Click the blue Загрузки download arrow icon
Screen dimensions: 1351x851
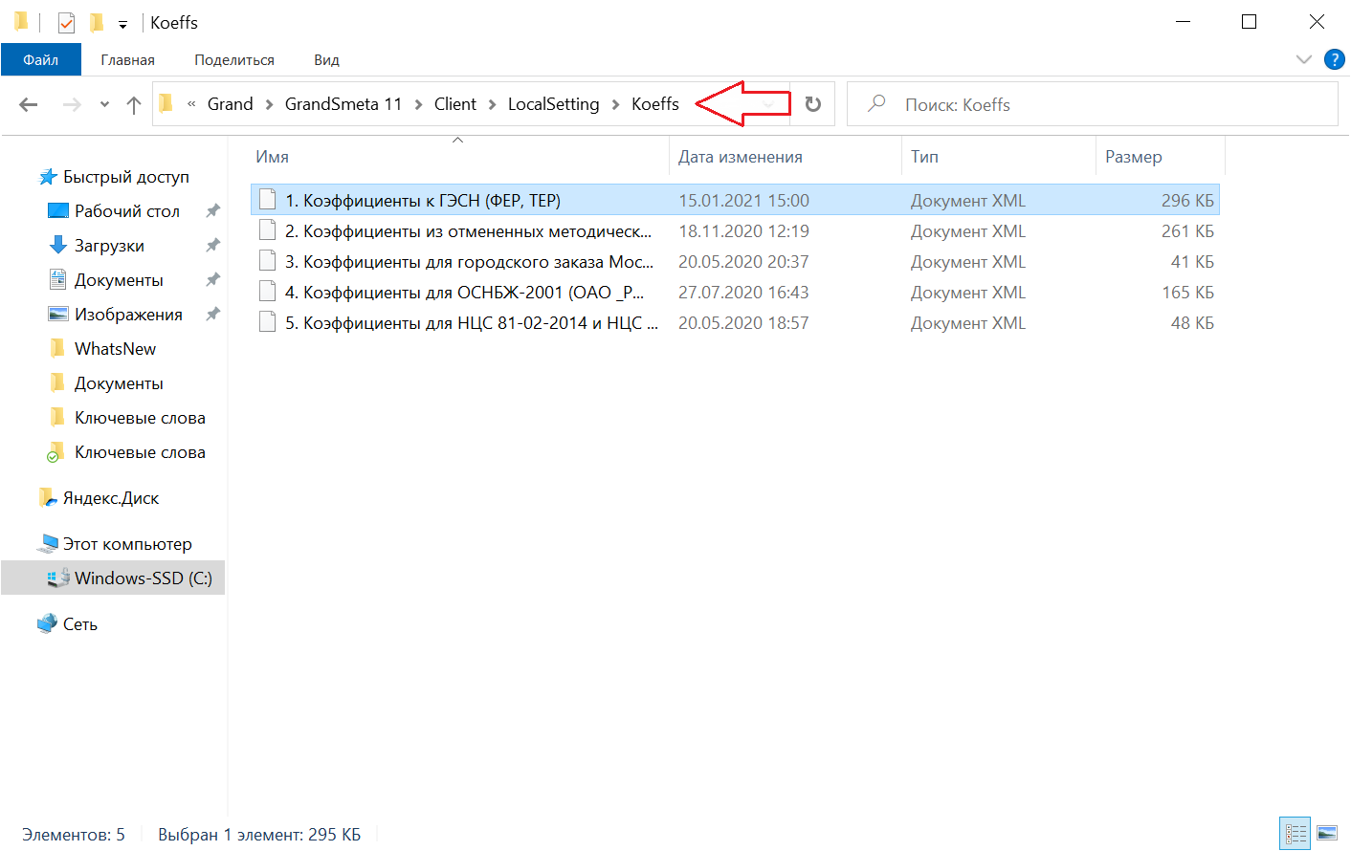58,245
